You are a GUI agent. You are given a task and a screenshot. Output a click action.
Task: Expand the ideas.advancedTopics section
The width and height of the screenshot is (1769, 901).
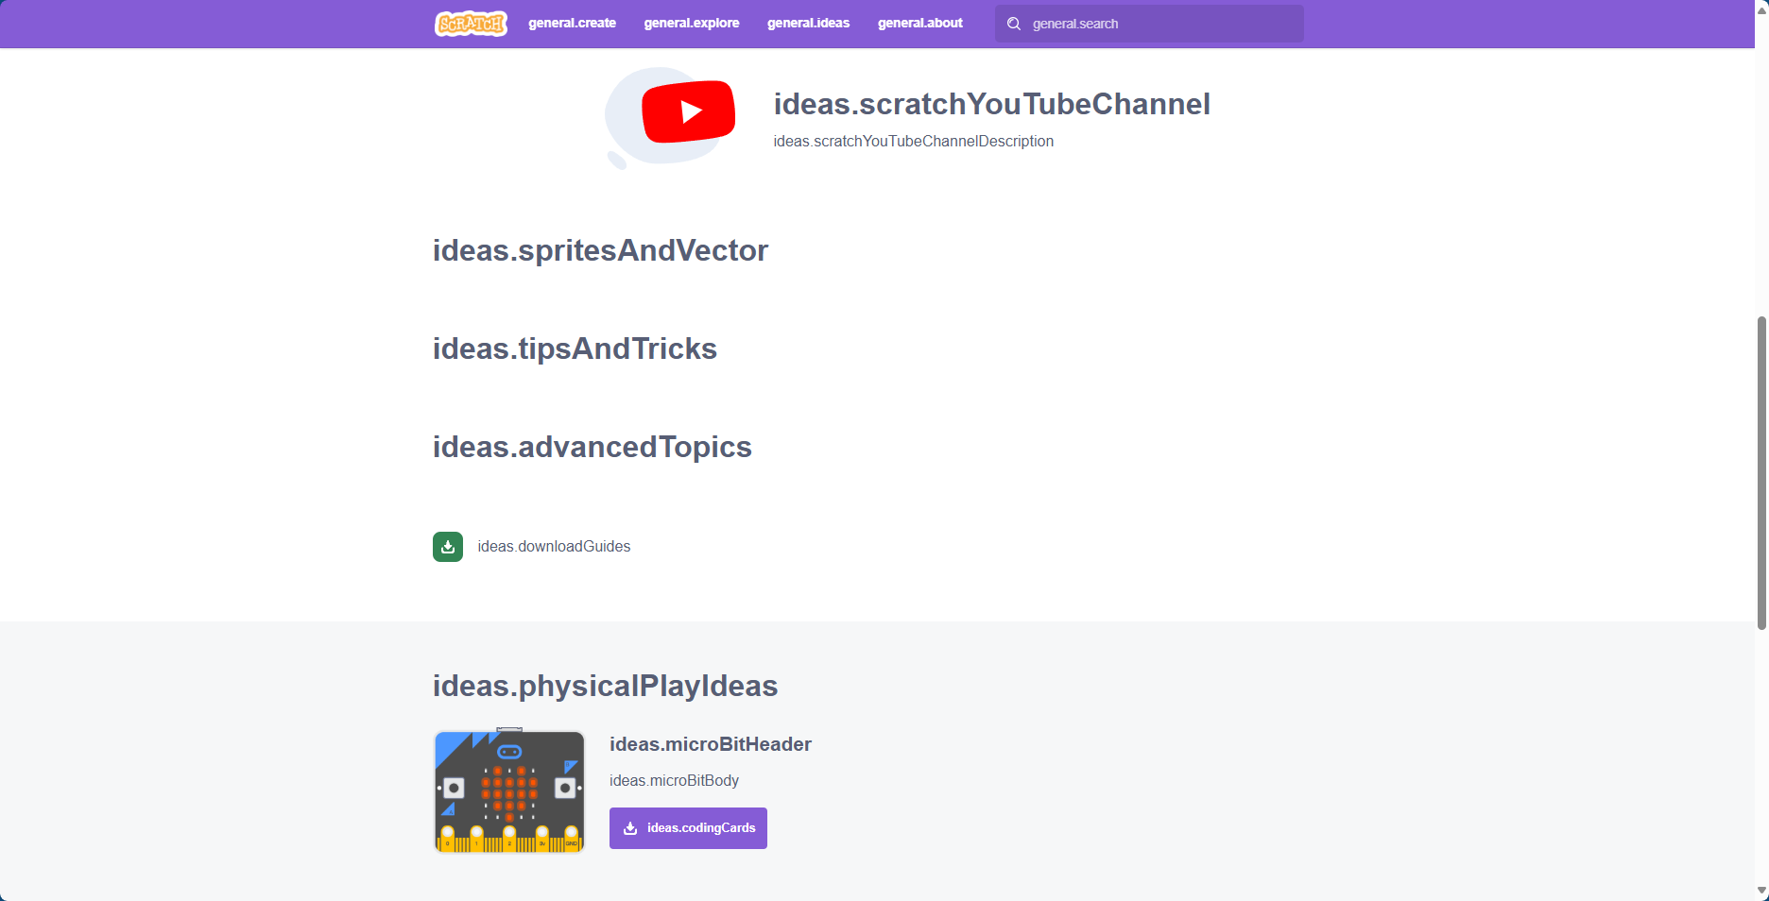pos(592,447)
